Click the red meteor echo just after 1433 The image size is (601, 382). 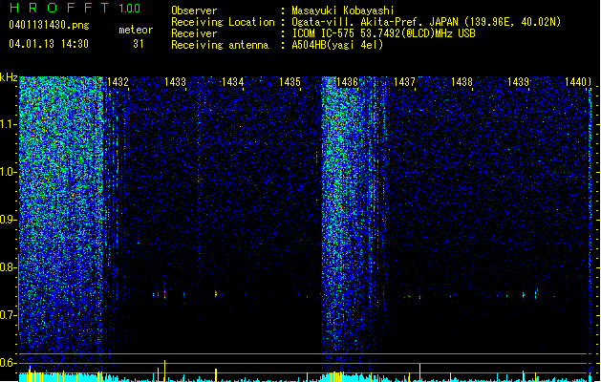point(164,295)
